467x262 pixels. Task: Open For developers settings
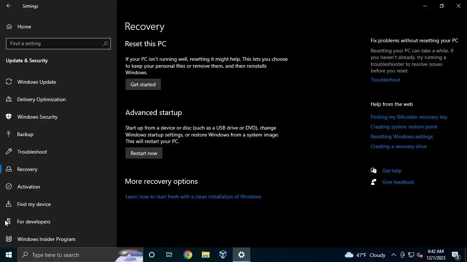[x=58, y=222]
